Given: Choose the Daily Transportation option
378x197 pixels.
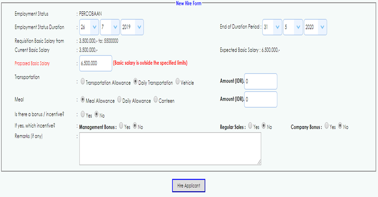Looking at the screenshot, I should click(x=135, y=82).
